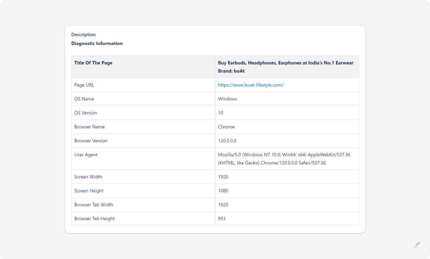The image size is (430, 259).
Task: Click the 'Browser Tab Width' label cell
Action: (143, 205)
